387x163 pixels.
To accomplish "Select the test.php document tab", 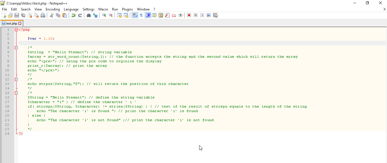I will click(x=12, y=23).
